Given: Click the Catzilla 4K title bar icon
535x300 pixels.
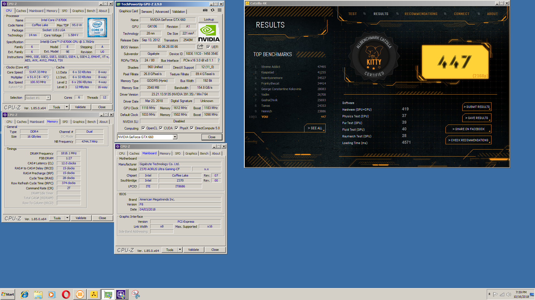Looking at the screenshot, I should [x=247, y=3].
